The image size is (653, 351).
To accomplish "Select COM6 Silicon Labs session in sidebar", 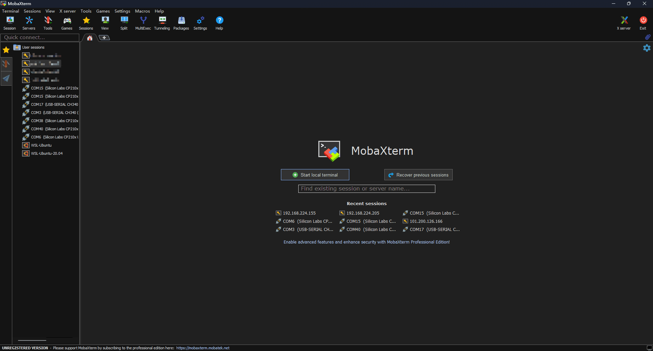I will pos(50,137).
